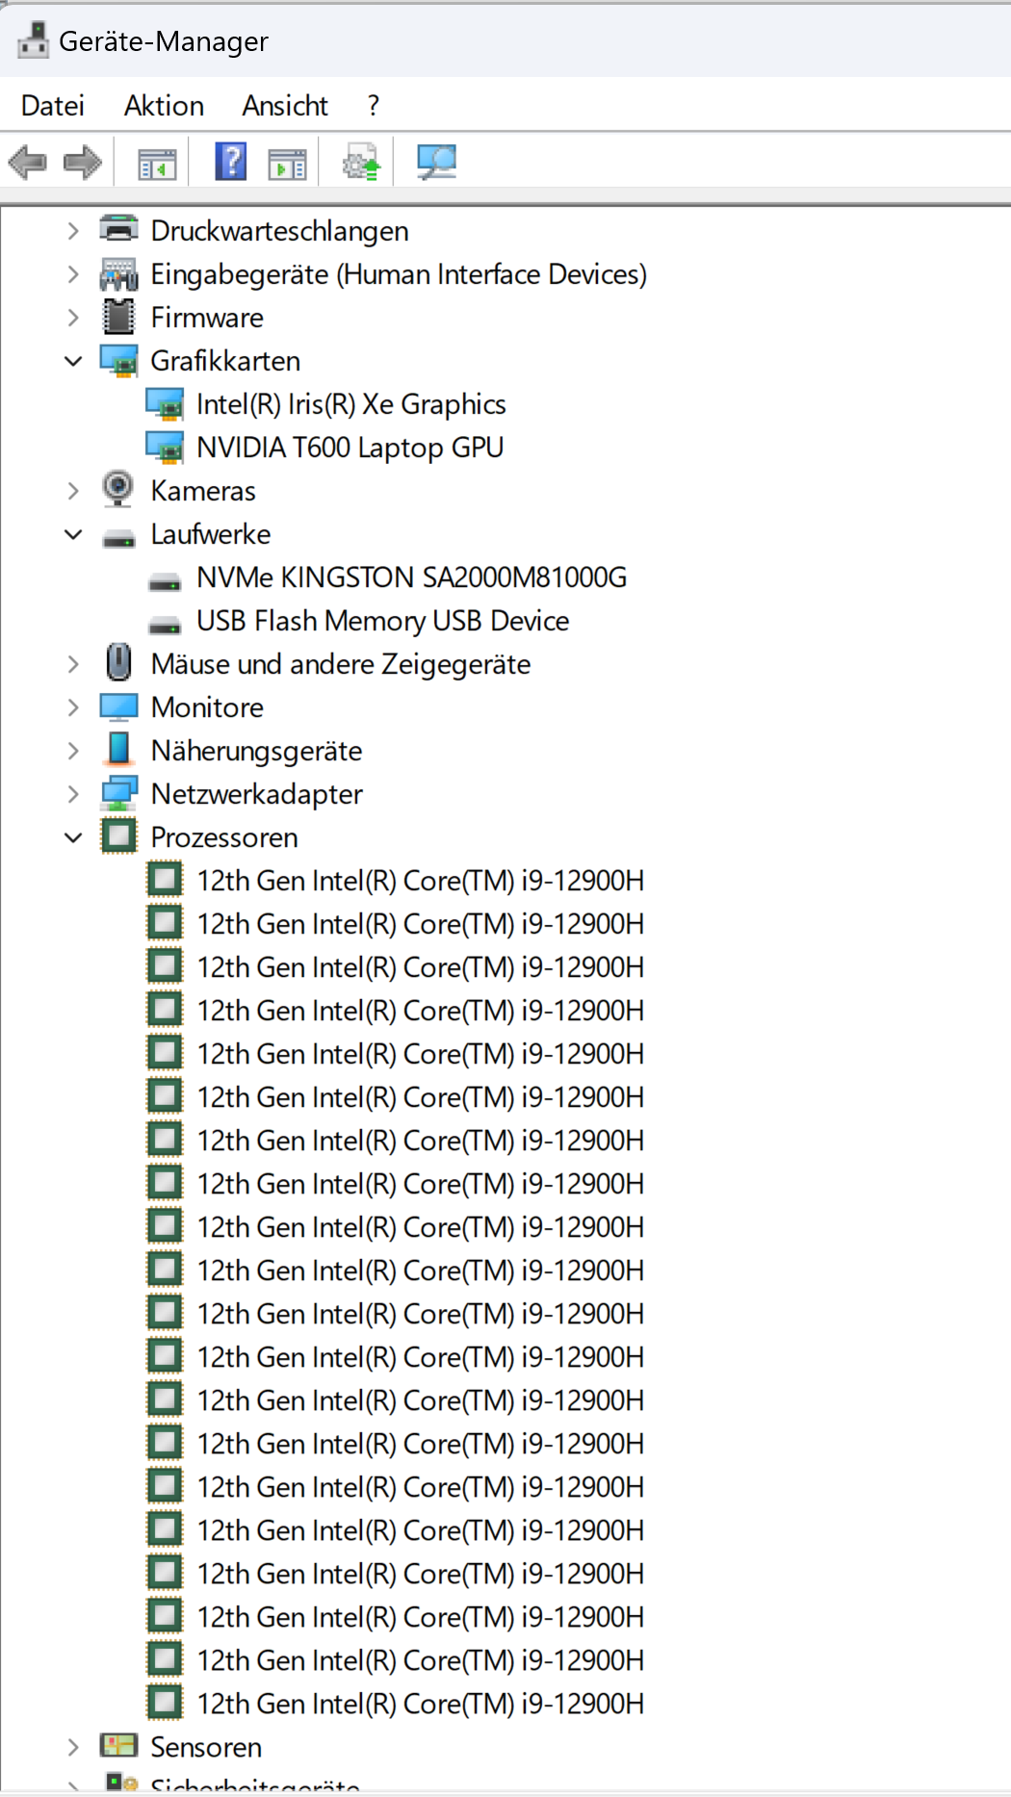This screenshot has width=1011, height=1797.
Task: Click the drive icon beside Laufwerke
Action: (x=119, y=539)
